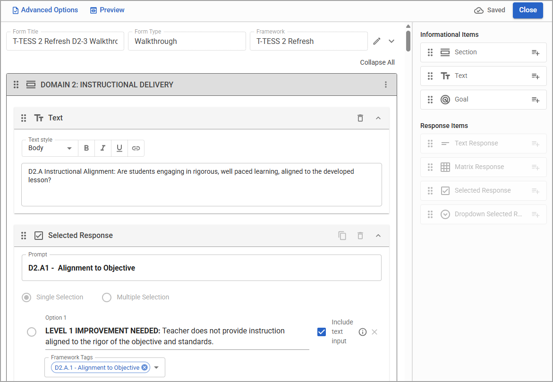Open Advanced Options
553x382 pixels.
45,10
